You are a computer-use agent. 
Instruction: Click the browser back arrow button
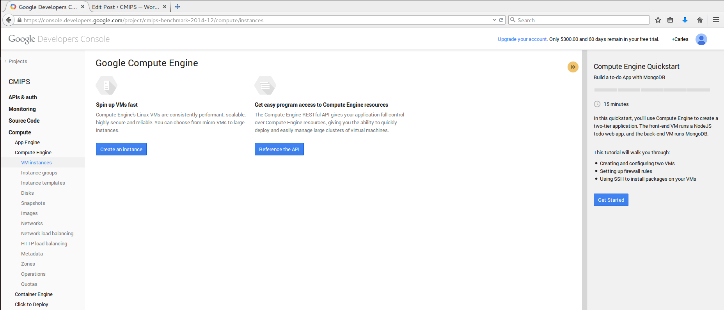click(9, 20)
